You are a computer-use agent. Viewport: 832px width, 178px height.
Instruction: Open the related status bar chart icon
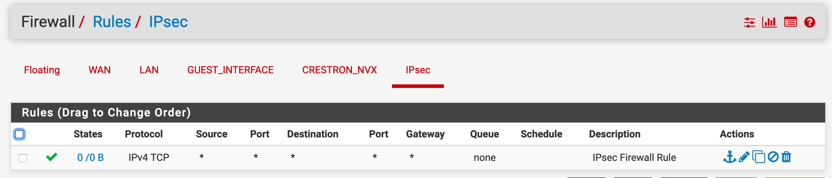point(769,22)
